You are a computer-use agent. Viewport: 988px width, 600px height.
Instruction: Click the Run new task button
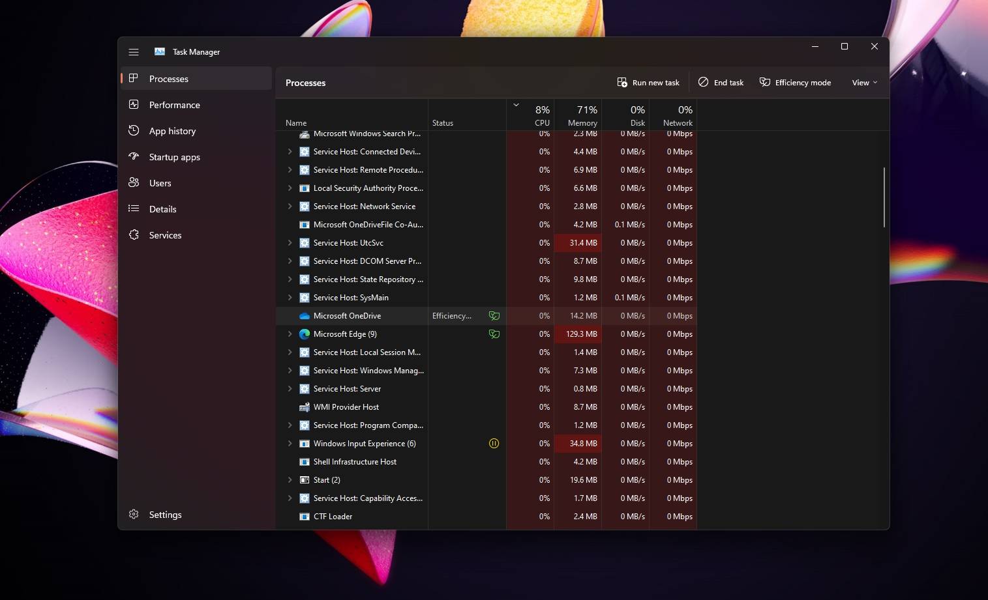pos(648,82)
